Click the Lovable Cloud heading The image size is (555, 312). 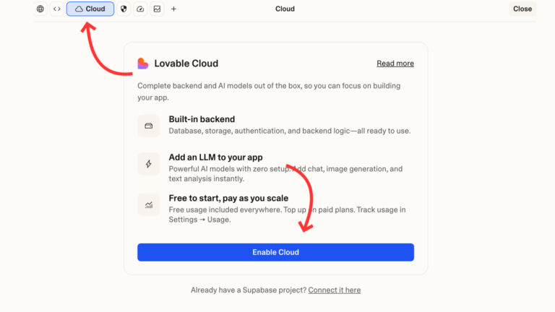pyautogui.click(x=186, y=64)
